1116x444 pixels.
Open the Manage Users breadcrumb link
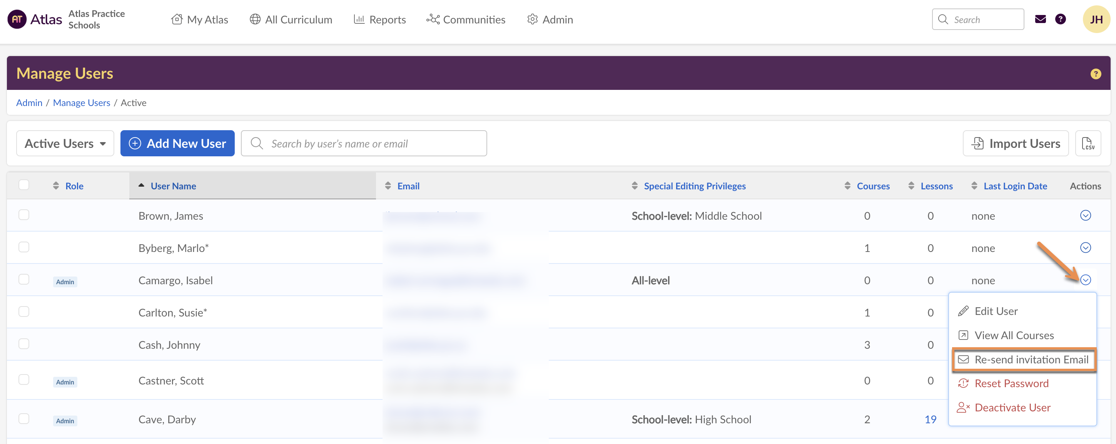tap(82, 103)
